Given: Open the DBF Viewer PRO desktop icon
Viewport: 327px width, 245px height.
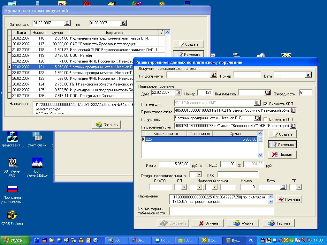Looking at the screenshot, I should 12,167.
